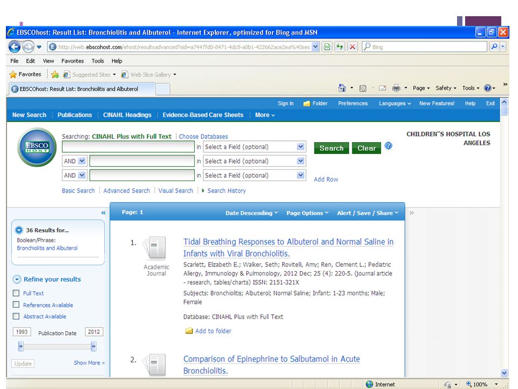
Task: Click the Bing search magnifier button
Action: pos(494,46)
